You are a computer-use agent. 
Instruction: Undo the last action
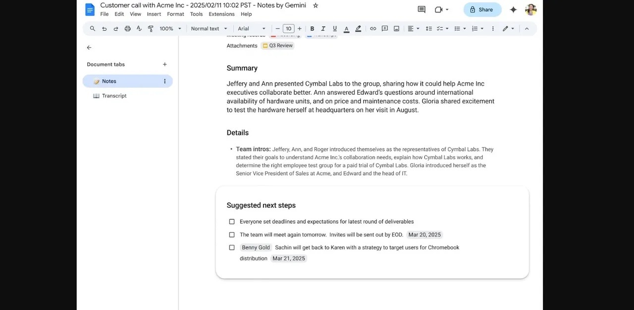[104, 29]
